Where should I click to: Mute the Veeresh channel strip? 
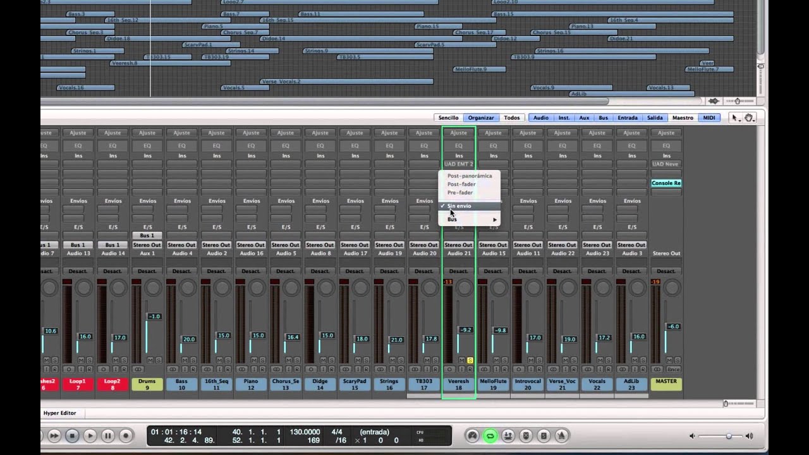(461, 360)
